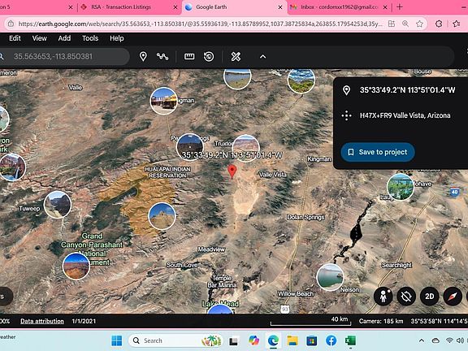Open the browser extensions icon
This screenshot has width=468, height=351.
point(439,24)
